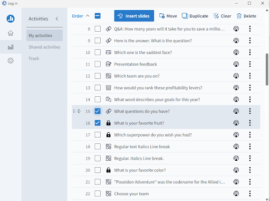Click the lock icon on superpower row

(x=109, y=135)
